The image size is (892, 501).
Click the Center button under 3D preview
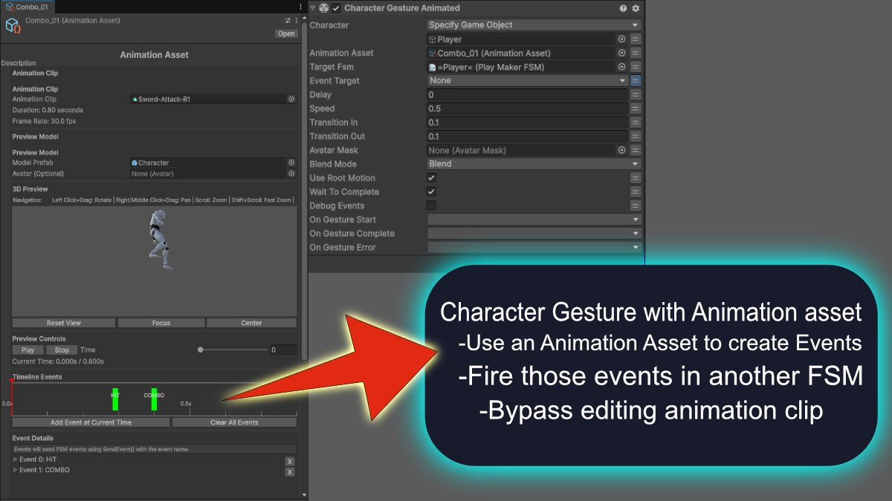tap(252, 323)
